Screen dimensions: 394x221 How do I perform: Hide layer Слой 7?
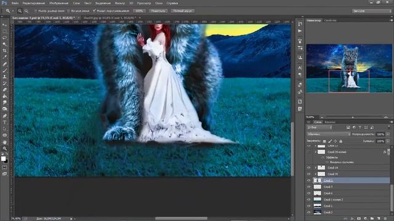(x=309, y=187)
